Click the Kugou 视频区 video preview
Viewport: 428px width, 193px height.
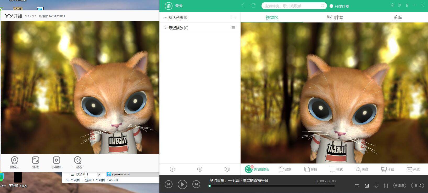coord(334,93)
